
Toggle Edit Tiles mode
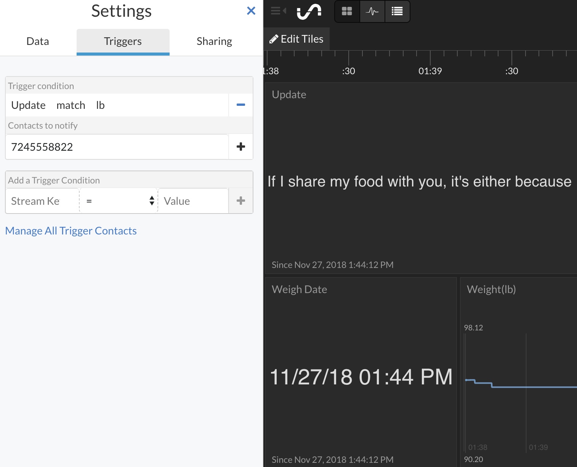[x=297, y=38]
